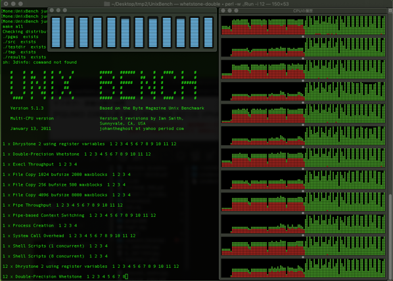Close the floating CPU usage bars window

pyautogui.click(x=52, y=11)
